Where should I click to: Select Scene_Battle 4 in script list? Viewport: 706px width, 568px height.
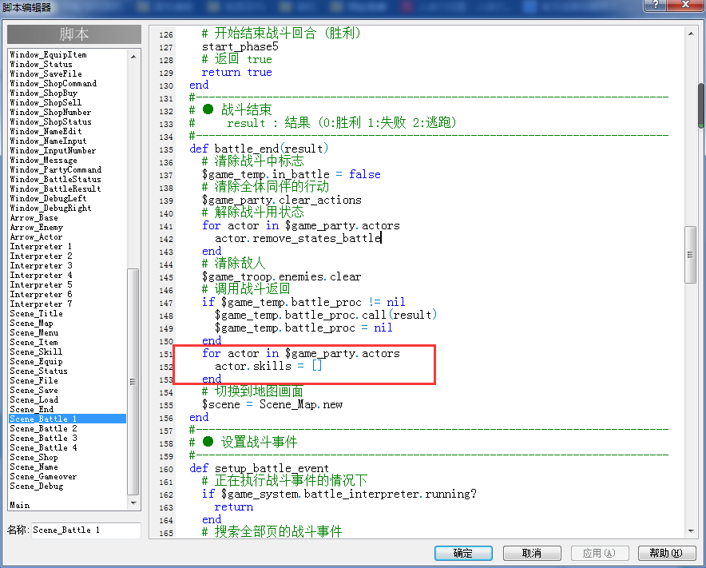click(x=44, y=447)
